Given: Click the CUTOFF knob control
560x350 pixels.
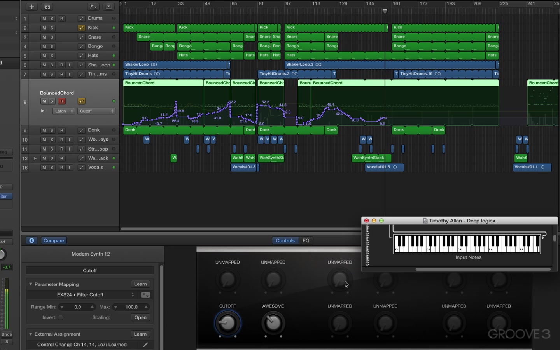Looking at the screenshot, I should coord(227,323).
